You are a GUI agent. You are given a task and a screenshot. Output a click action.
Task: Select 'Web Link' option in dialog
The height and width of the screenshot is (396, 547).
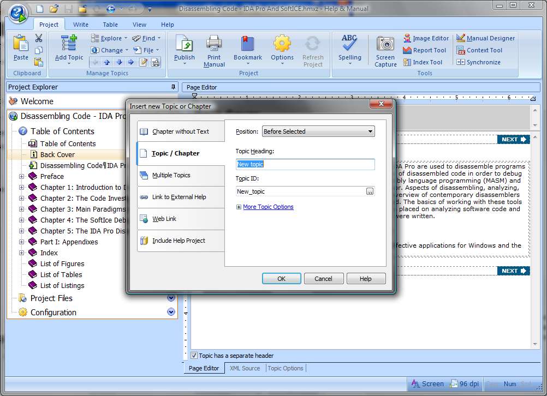(x=181, y=219)
